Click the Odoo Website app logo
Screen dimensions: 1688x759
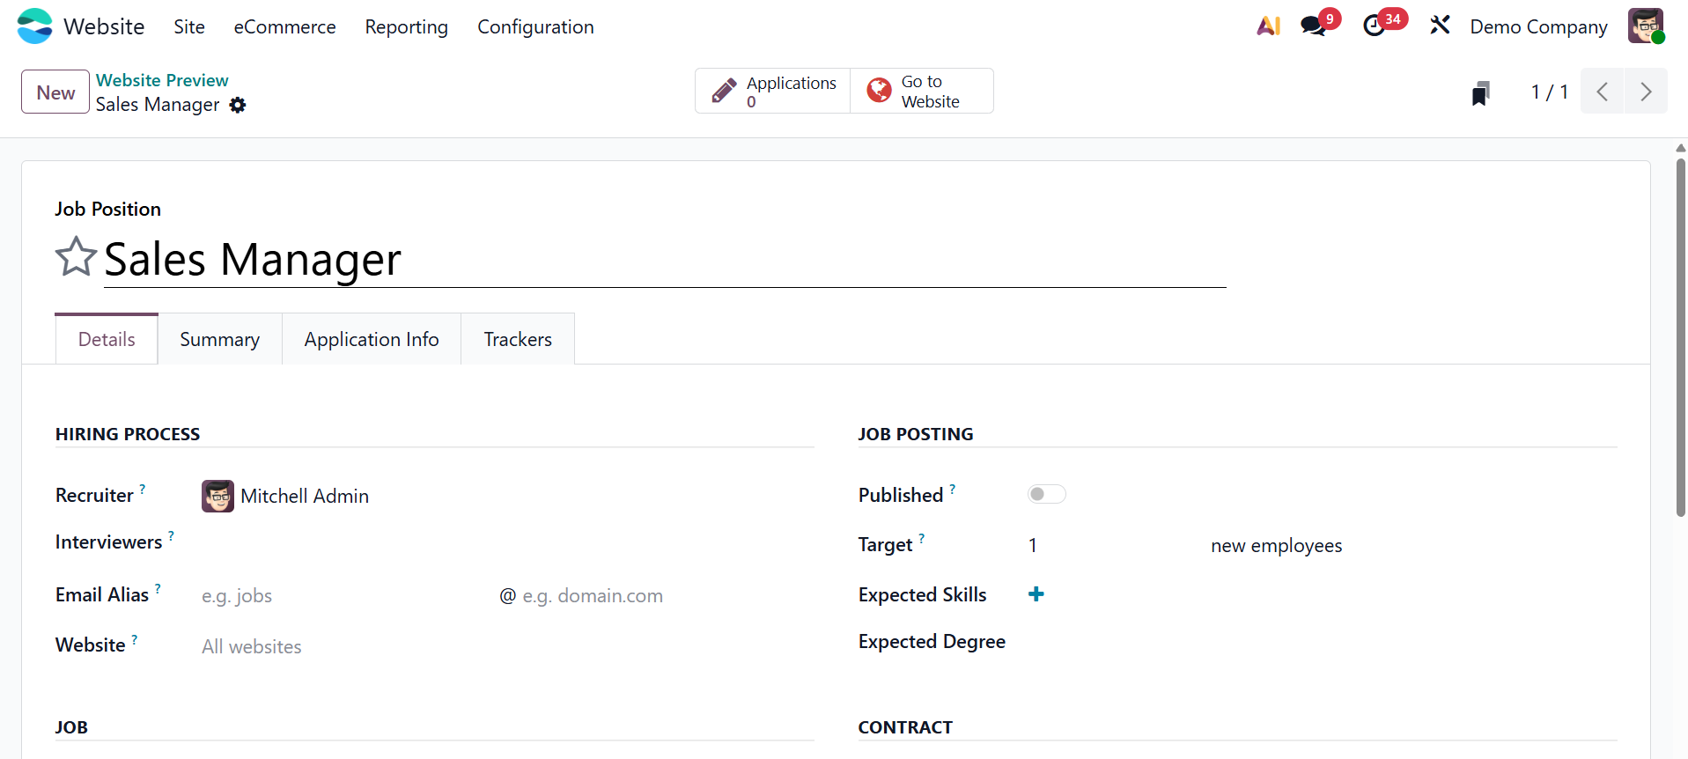pos(35,26)
